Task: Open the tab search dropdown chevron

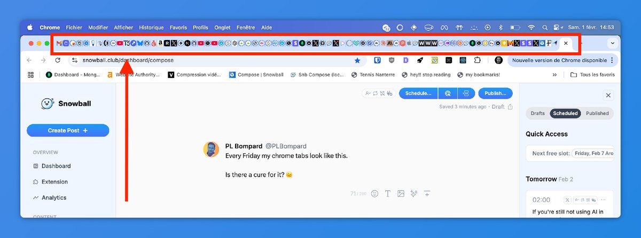Action: (612, 43)
